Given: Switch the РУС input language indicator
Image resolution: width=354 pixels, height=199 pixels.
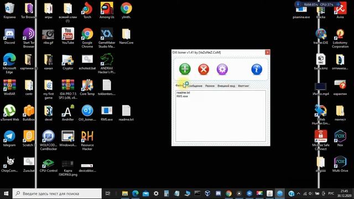Looking at the screenshot, I should coord(331,193).
